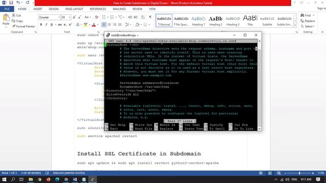Image resolution: width=326 pixels, height=183 pixels.
Task: Click the Copy option in Clipboard group
Action: (x=17, y=21)
